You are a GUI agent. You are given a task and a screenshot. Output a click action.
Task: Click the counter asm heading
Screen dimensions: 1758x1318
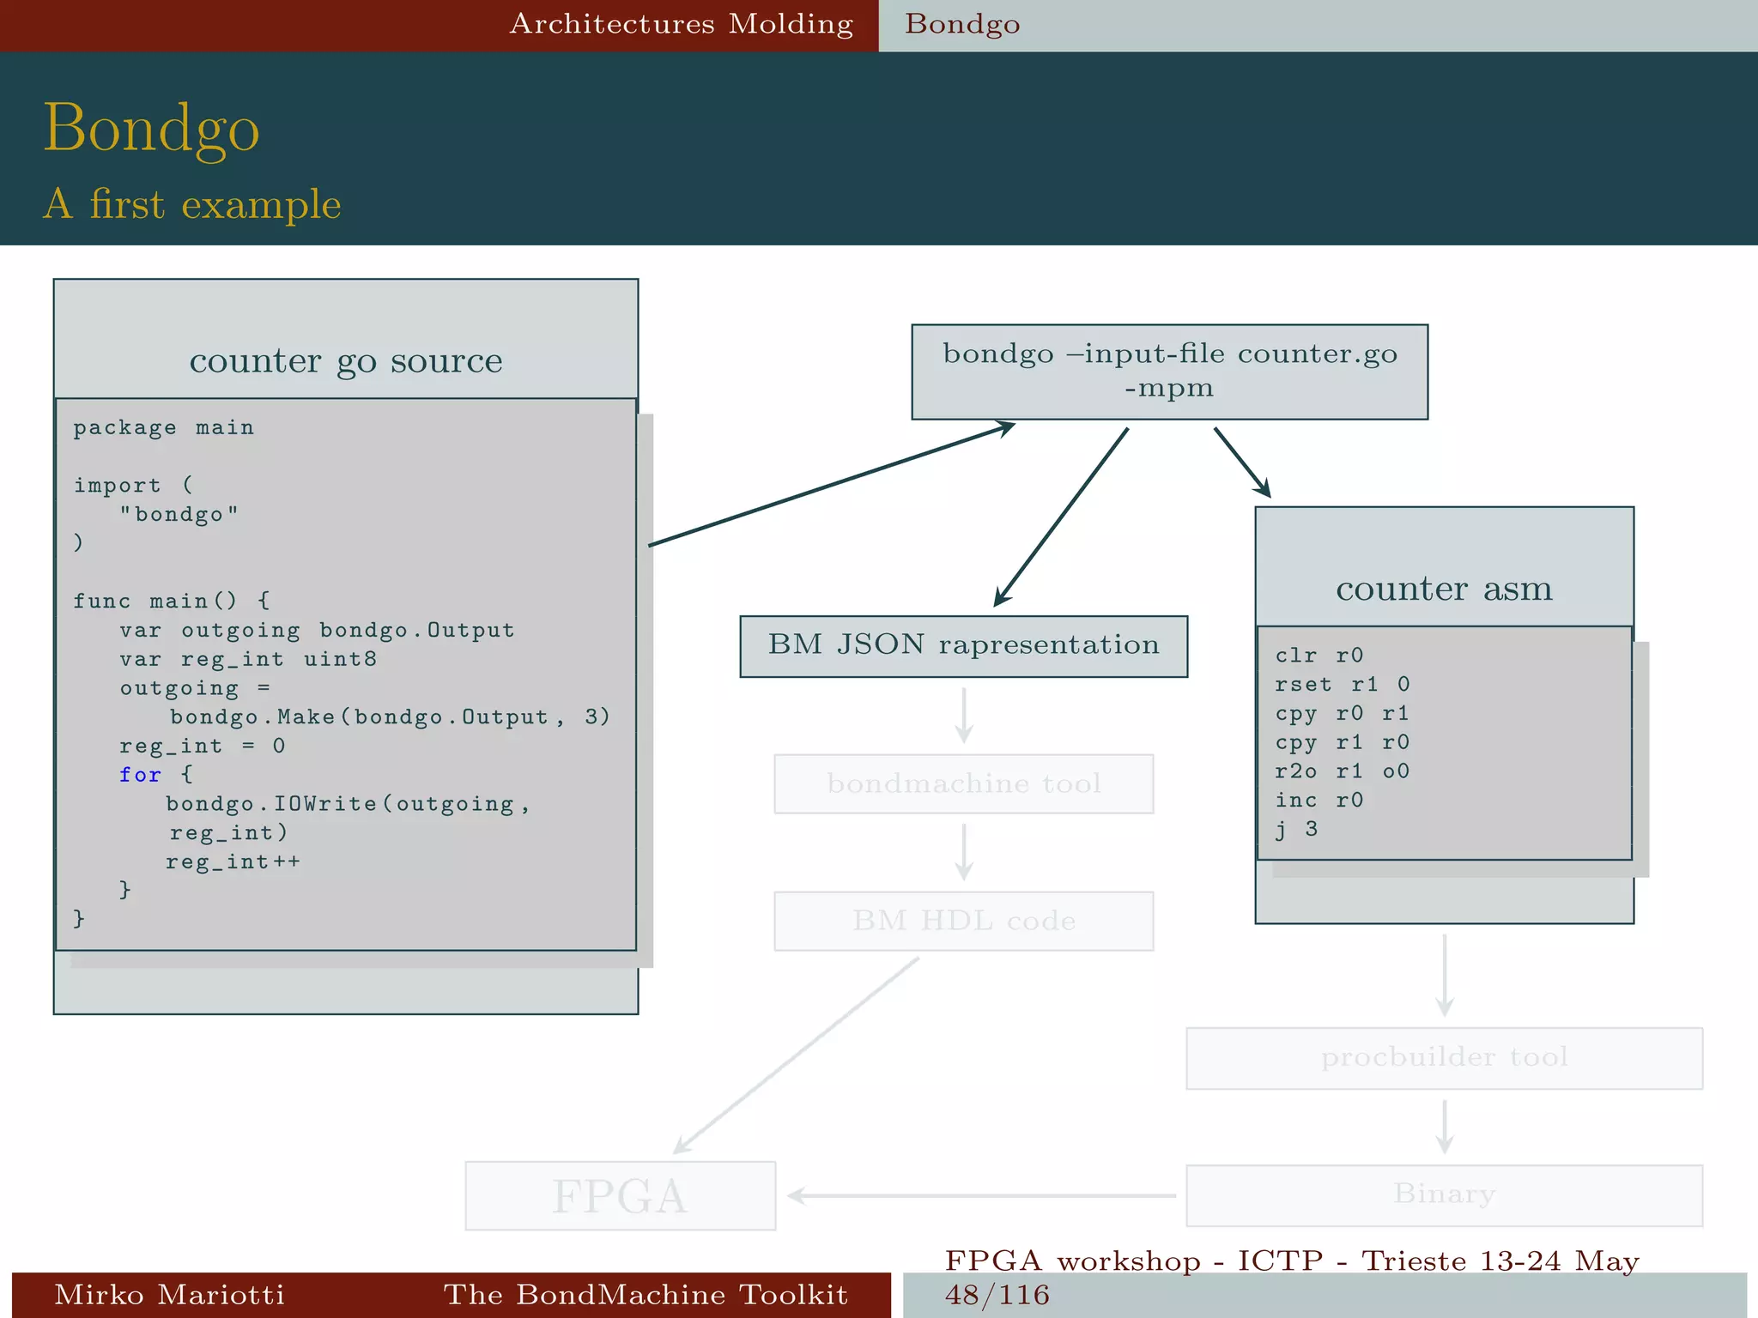point(1444,589)
